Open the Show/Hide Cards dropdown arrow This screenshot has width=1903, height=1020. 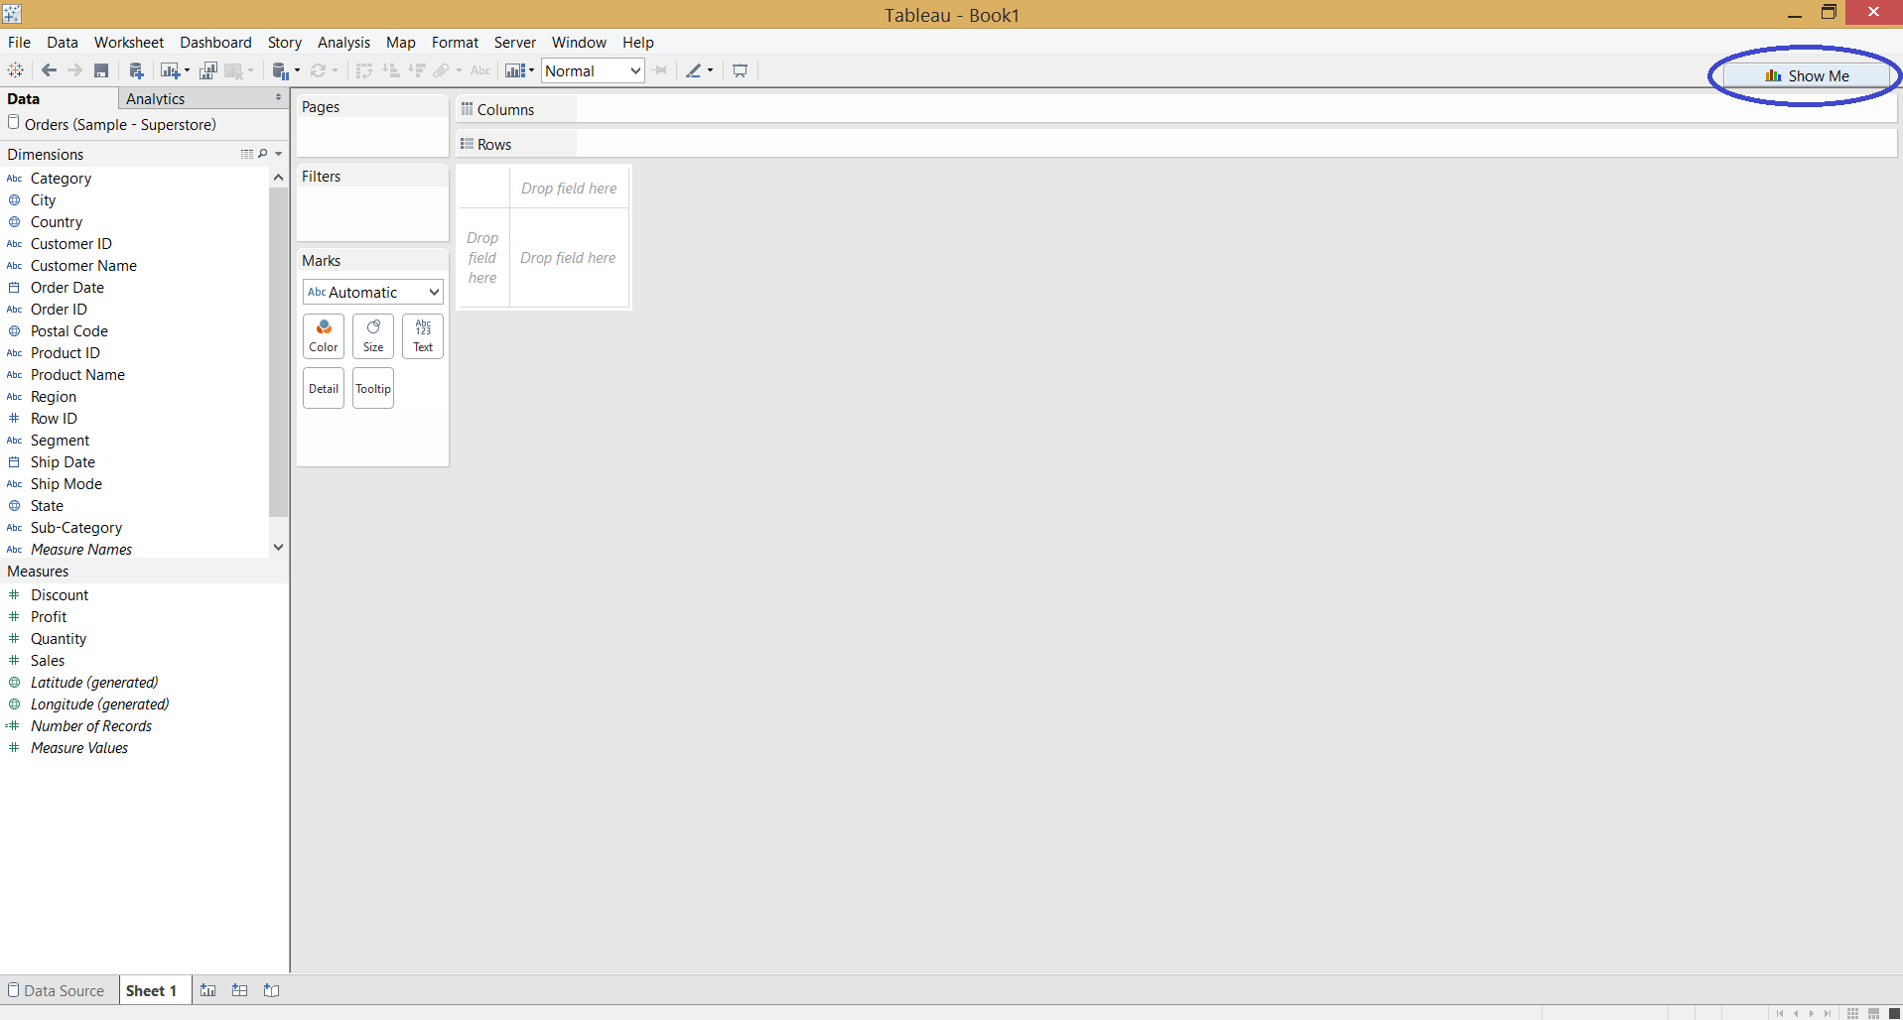tap(531, 70)
